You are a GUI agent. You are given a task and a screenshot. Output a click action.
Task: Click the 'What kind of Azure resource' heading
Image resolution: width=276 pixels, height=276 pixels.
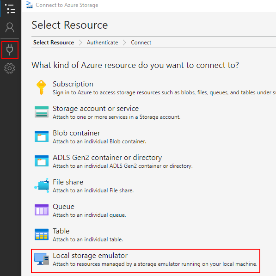click(135, 65)
